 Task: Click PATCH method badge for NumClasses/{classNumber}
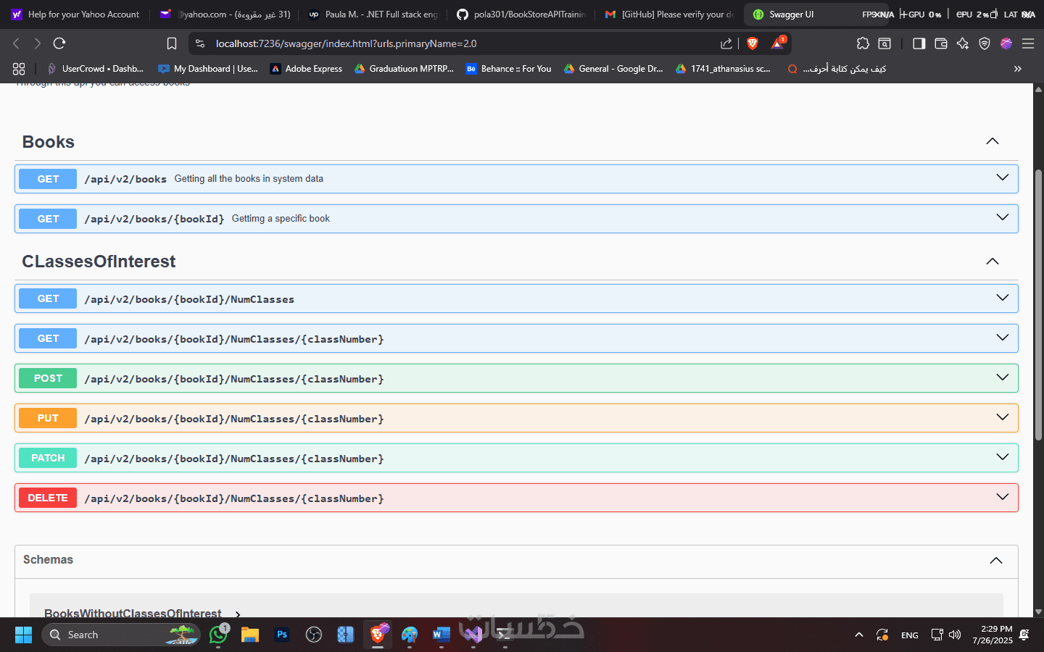click(48, 458)
